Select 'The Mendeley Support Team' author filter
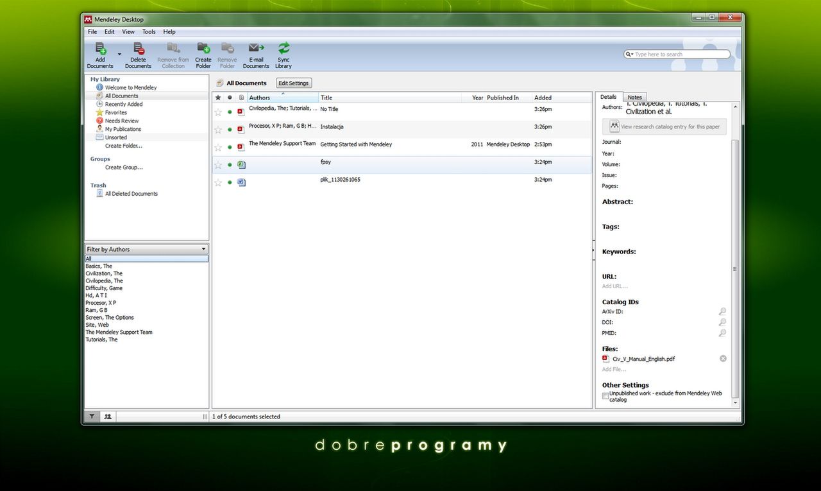Screen dimensions: 821x491 [x=119, y=332]
